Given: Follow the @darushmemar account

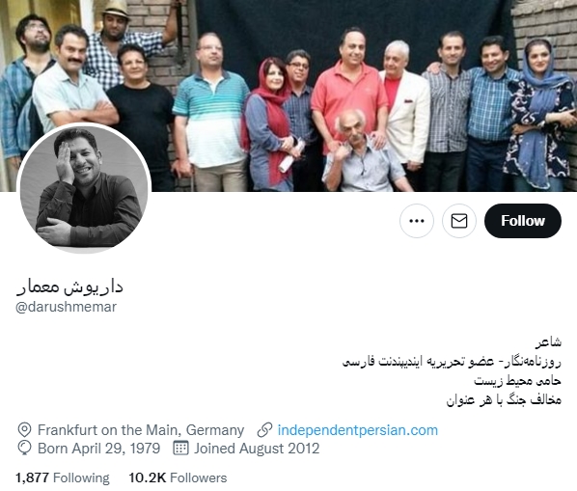Looking at the screenshot, I should [523, 221].
